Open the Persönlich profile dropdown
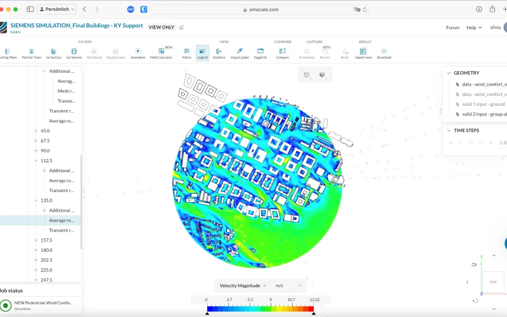The height and width of the screenshot is (317, 507). [x=56, y=9]
